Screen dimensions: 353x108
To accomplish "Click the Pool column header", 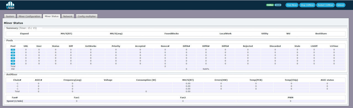I will pyautogui.click(x=13, y=46).
